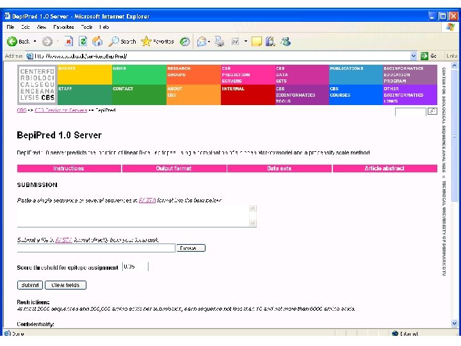Open the Mail dropdown arrow
Viewport: 461px width, 346px height.
point(209,42)
